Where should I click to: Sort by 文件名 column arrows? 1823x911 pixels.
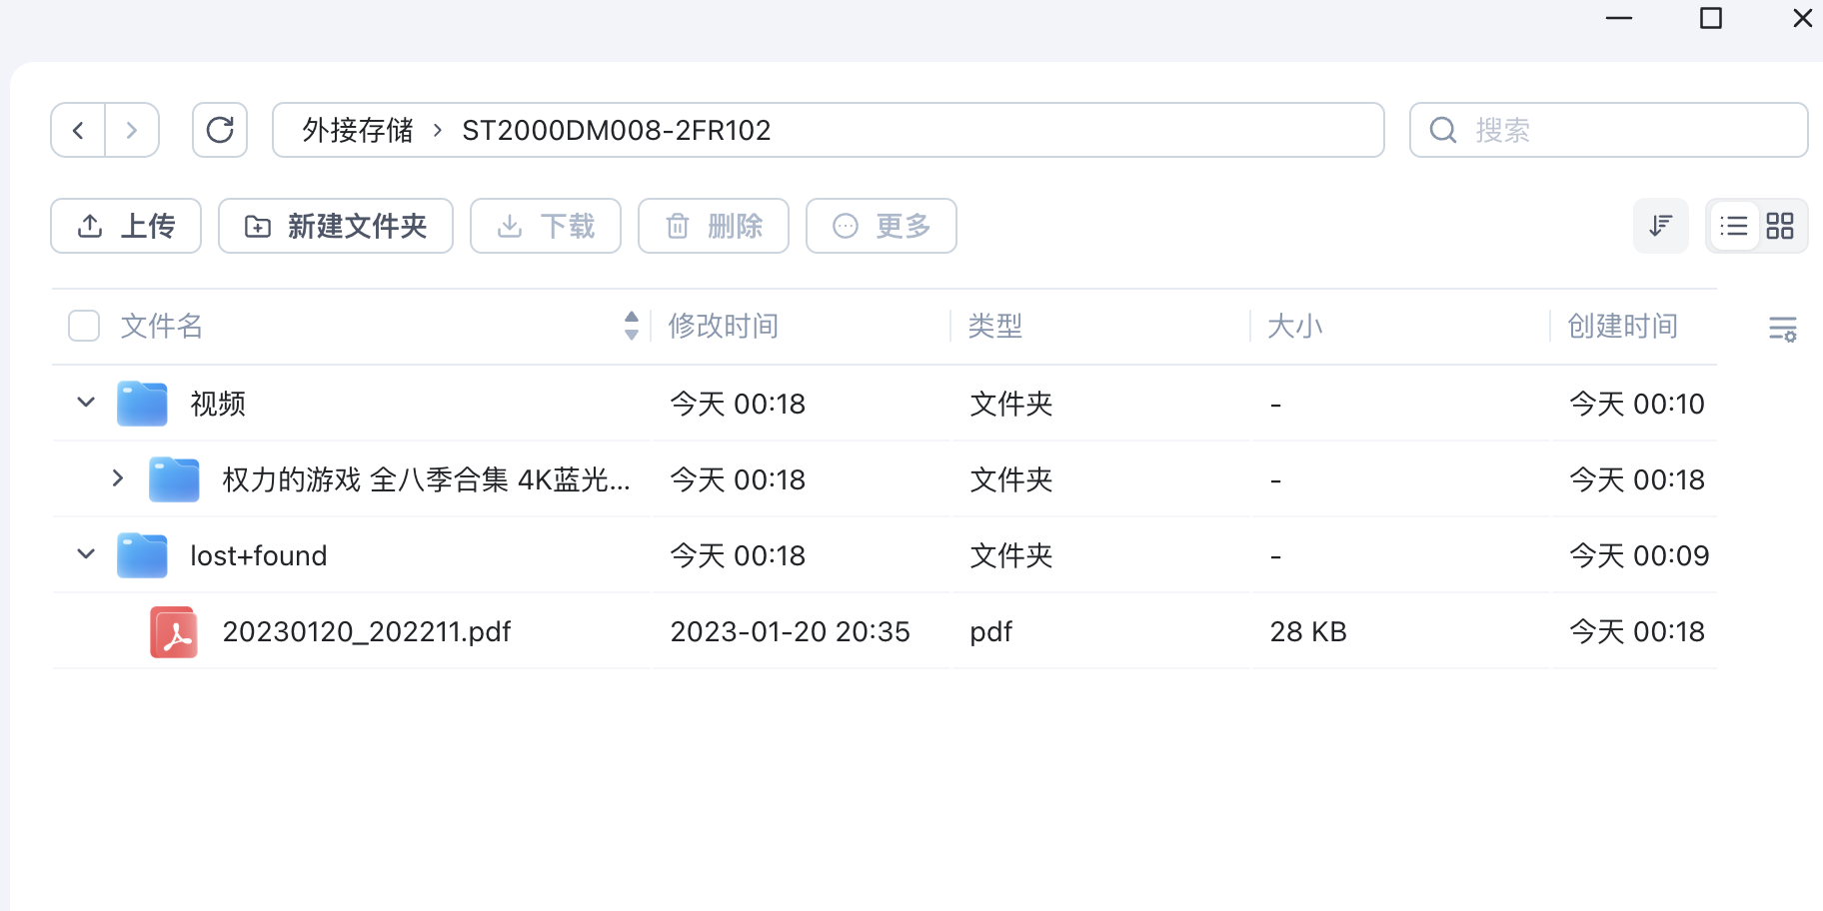click(x=631, y=326)
